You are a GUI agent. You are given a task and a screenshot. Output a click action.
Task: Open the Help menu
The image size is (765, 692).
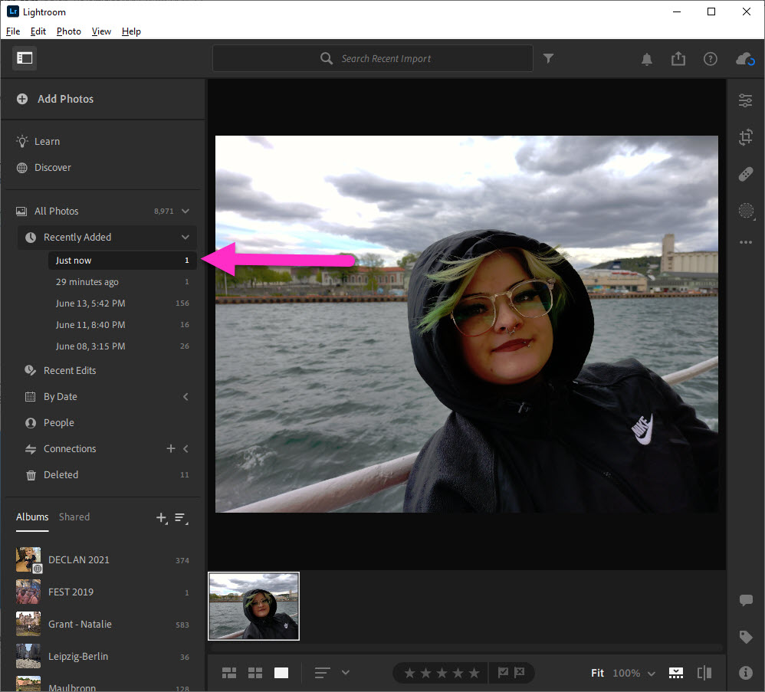point(131,31)
